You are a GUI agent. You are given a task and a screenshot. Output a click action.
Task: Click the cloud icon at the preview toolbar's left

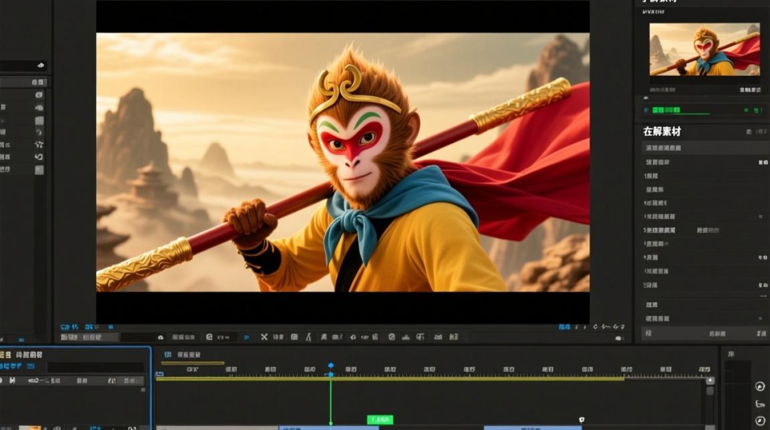pyautogui.click(x=160, y=338)
